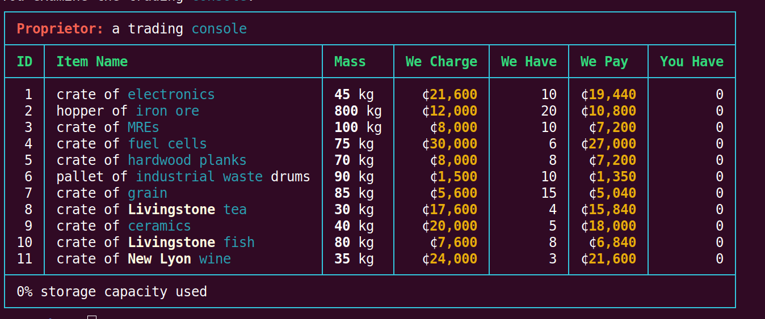
Task: Select the grain item link
Action: click(147, 193)
